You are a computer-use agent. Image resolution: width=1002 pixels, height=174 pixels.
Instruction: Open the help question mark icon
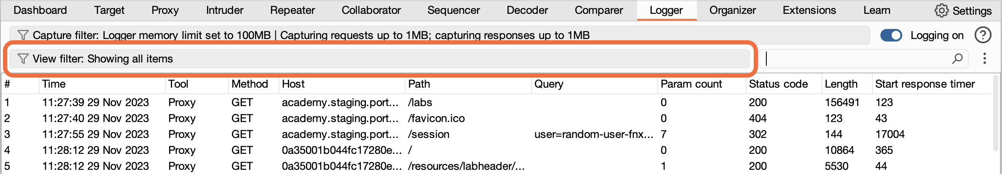983,35
